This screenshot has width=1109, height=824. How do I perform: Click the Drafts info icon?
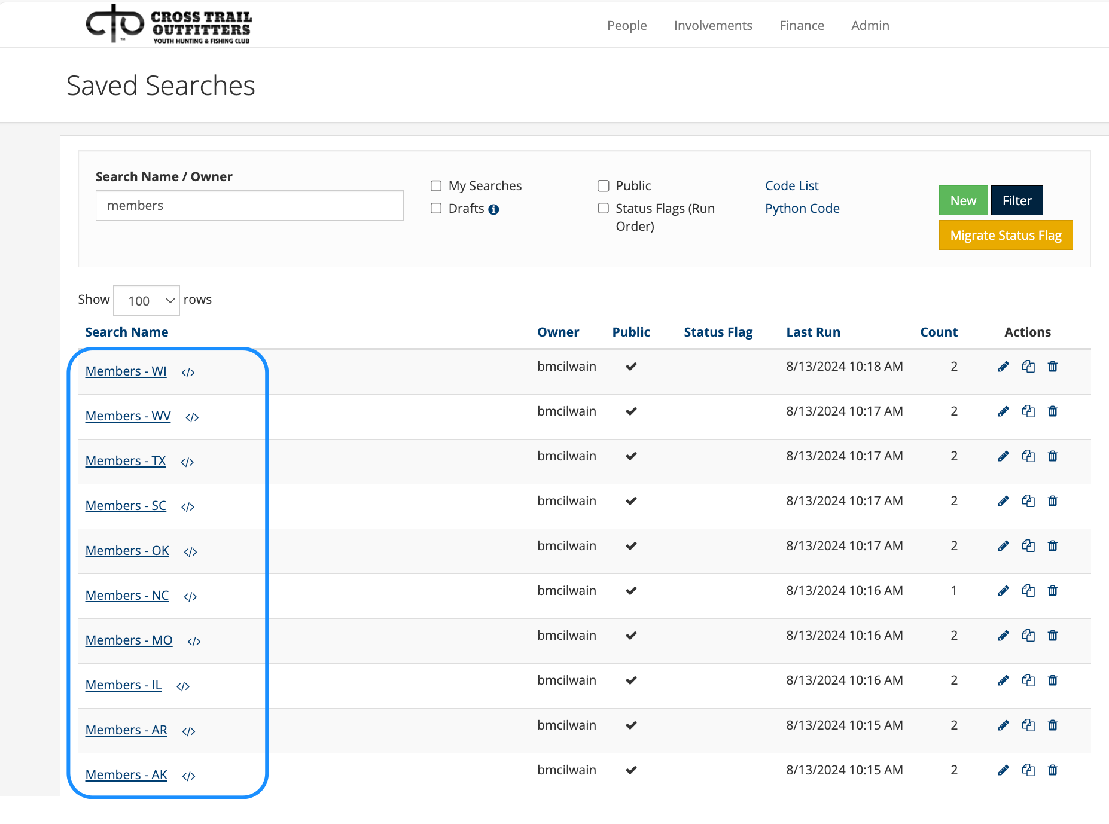[493, 209]
